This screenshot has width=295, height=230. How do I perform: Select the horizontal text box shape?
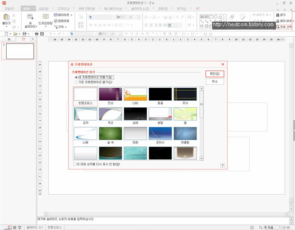202,17
